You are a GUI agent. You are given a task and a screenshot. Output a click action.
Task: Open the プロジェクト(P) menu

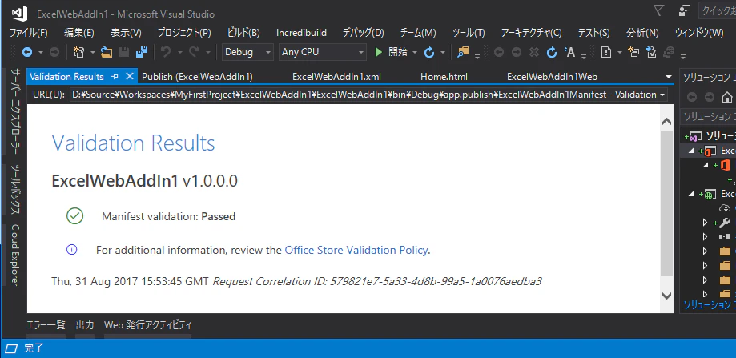click(x=184, y=33)
